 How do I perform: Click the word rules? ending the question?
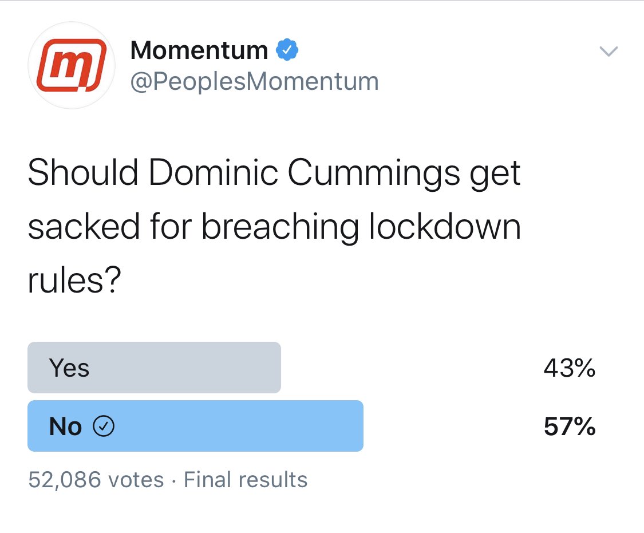pos(73,280)
